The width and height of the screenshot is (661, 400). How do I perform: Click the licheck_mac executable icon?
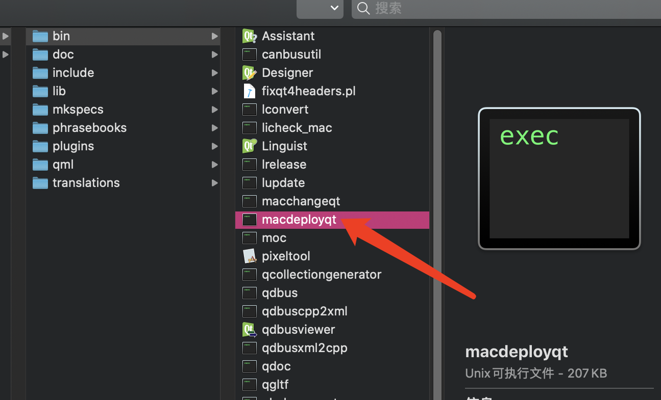coord(249,128)
